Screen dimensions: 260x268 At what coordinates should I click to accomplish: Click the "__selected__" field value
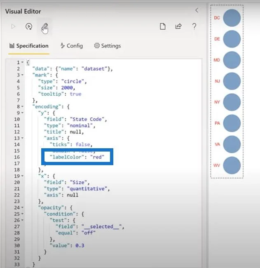(101, 227)
